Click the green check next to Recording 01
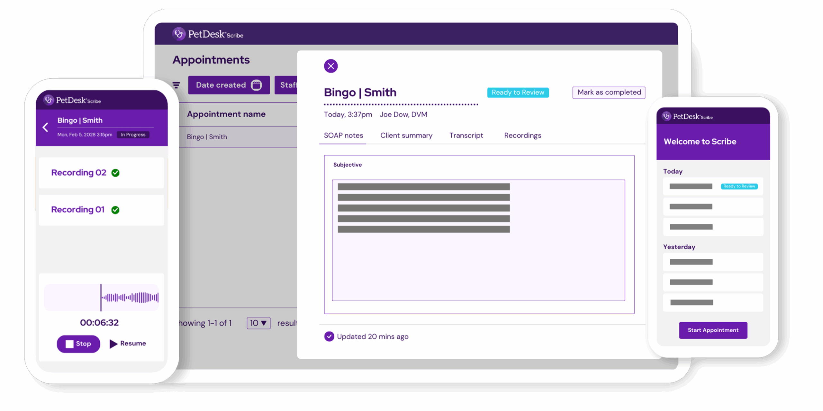Image resolution: width=823 pixels, height=411 pixels. [x=115, y=210]
